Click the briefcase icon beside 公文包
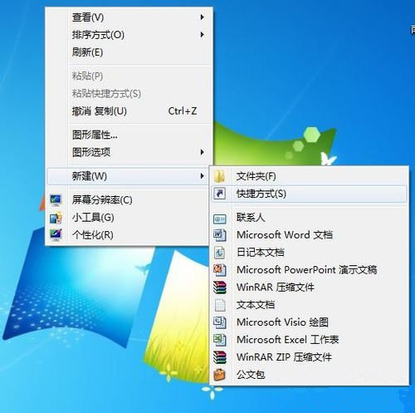 click(x=219, y=375)
